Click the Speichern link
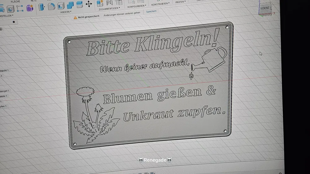Screen dimensions: 310x174 [151, 11]
